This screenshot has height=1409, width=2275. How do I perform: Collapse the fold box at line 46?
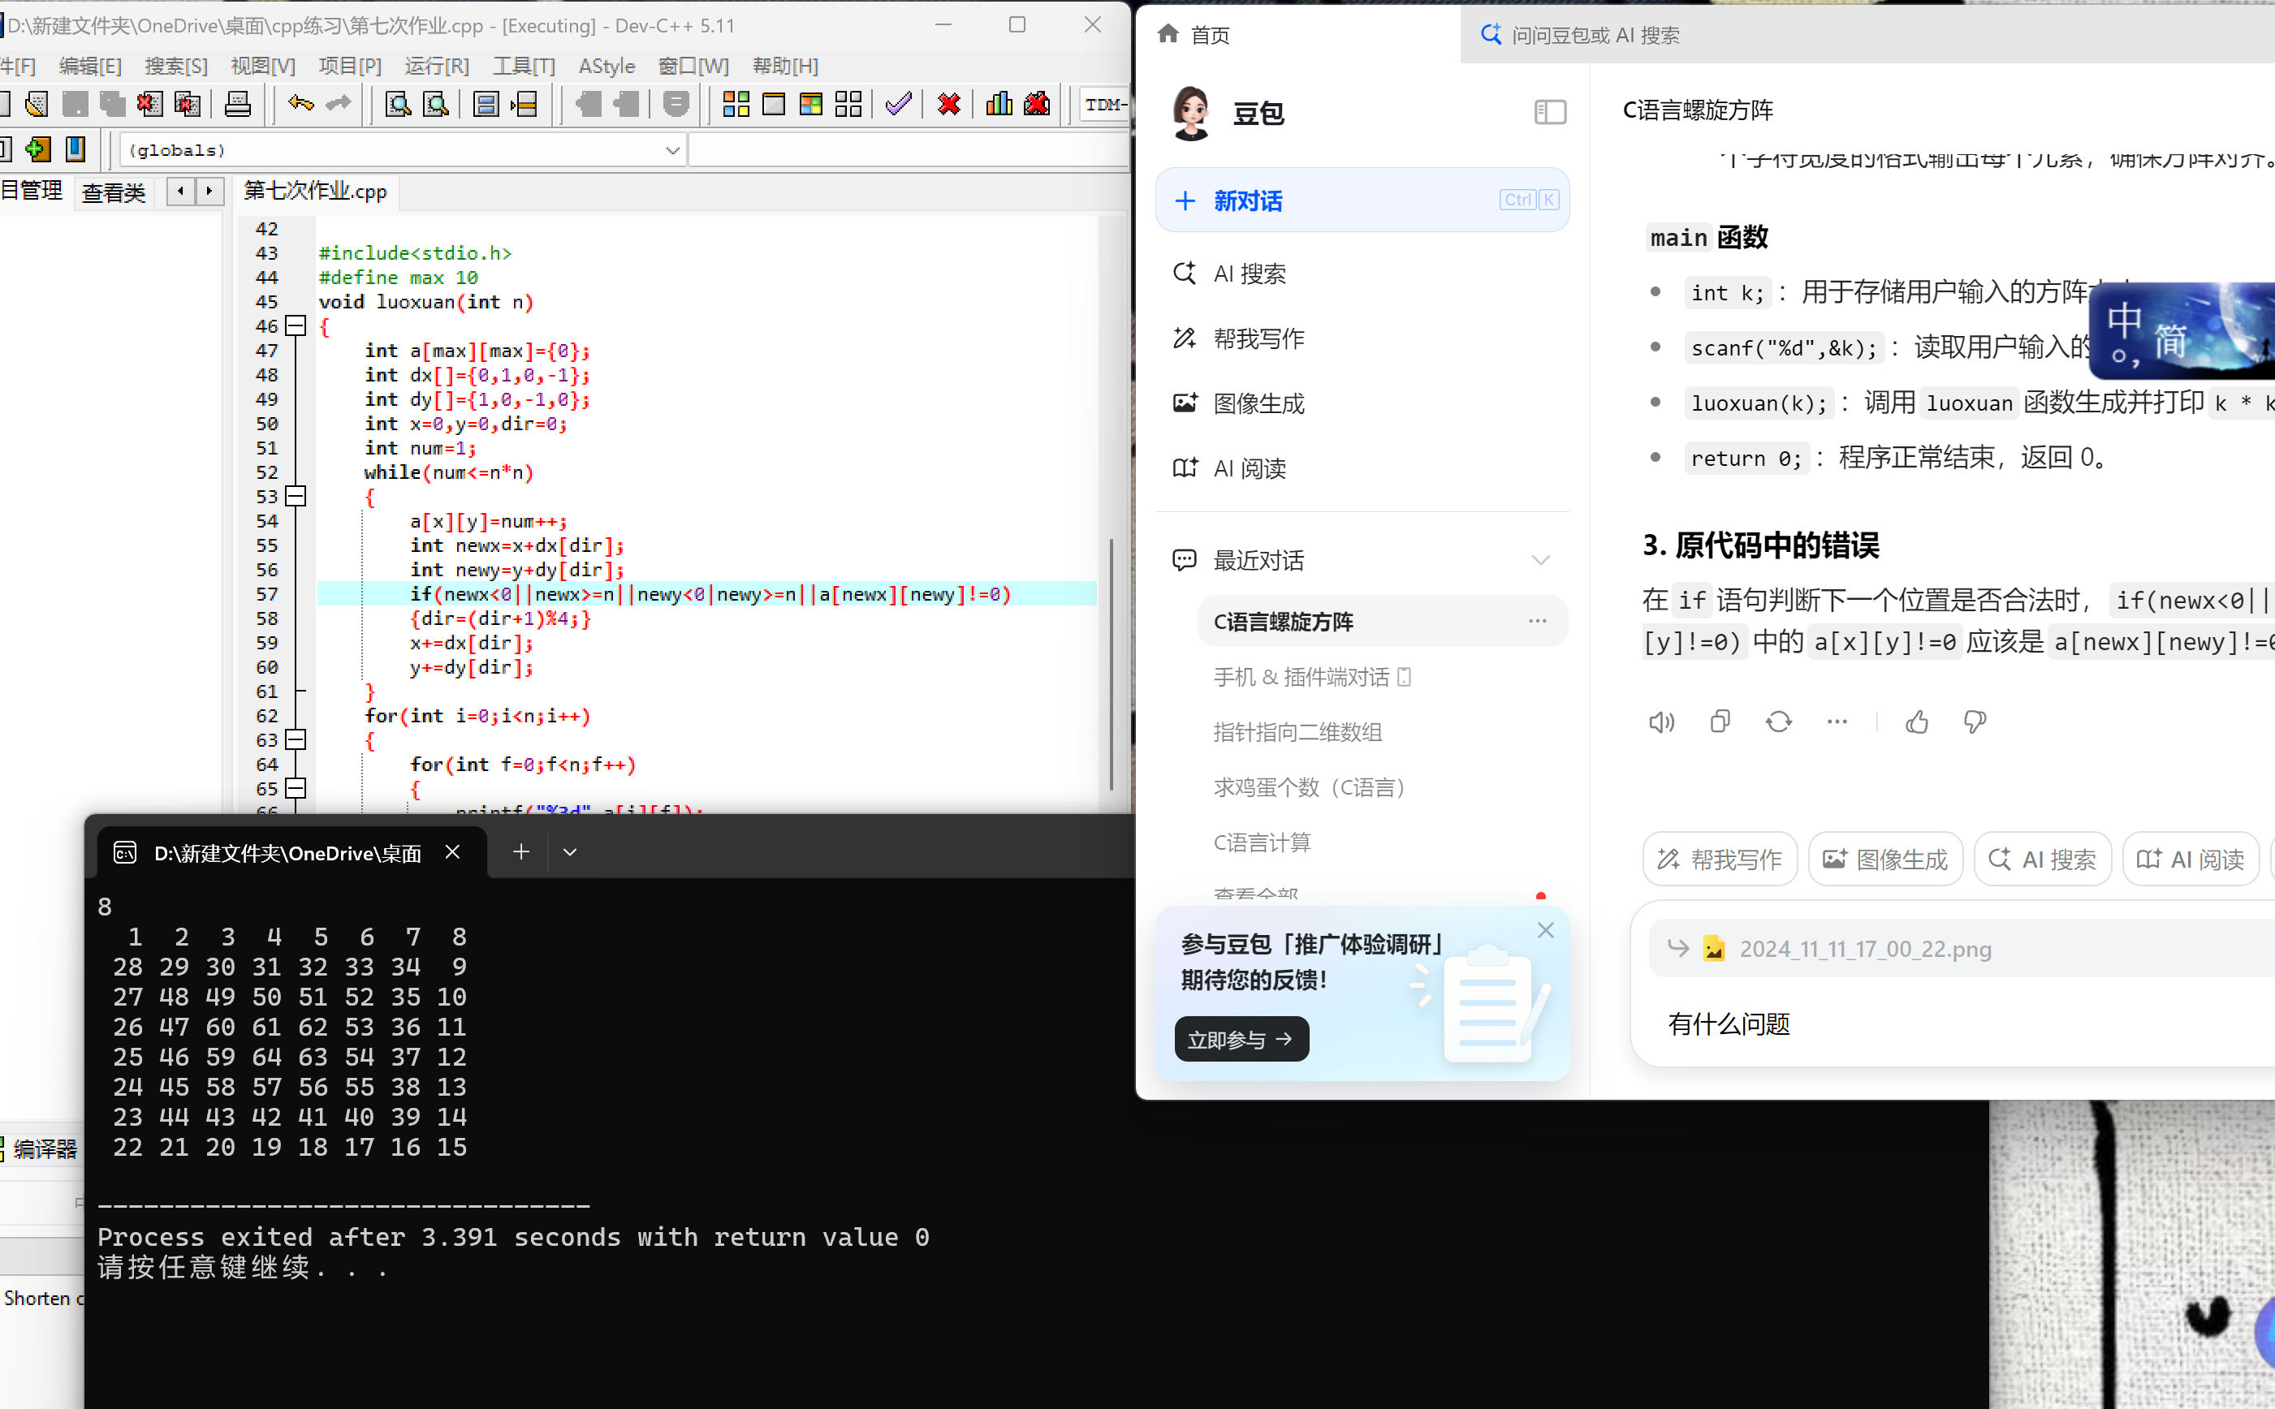[x=296, y=325]
